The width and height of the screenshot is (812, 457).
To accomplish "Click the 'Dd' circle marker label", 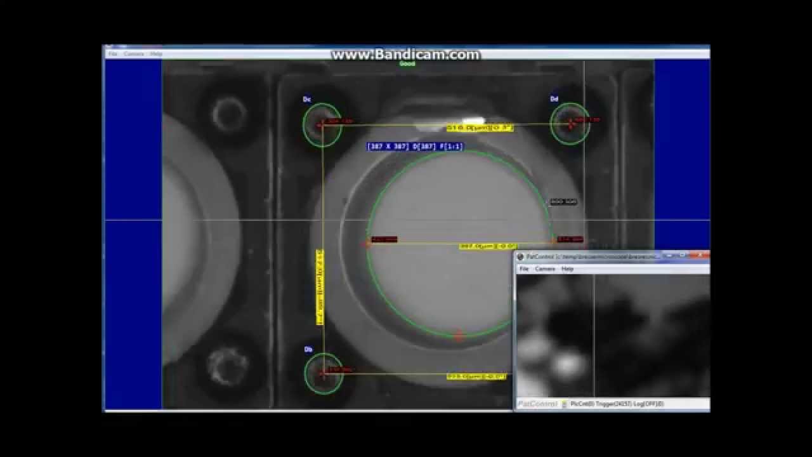I will pos(554,99).
